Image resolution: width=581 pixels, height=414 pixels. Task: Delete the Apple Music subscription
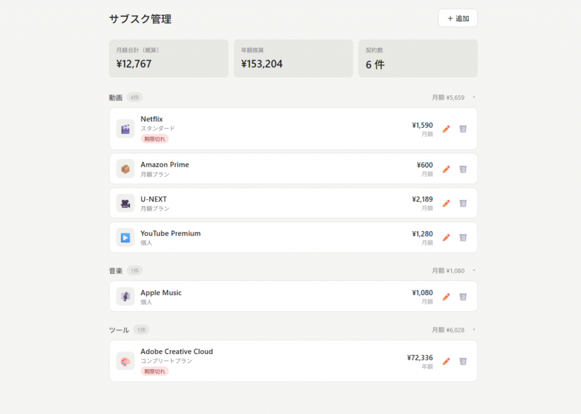pyautogui.click(x=463, y=296)
